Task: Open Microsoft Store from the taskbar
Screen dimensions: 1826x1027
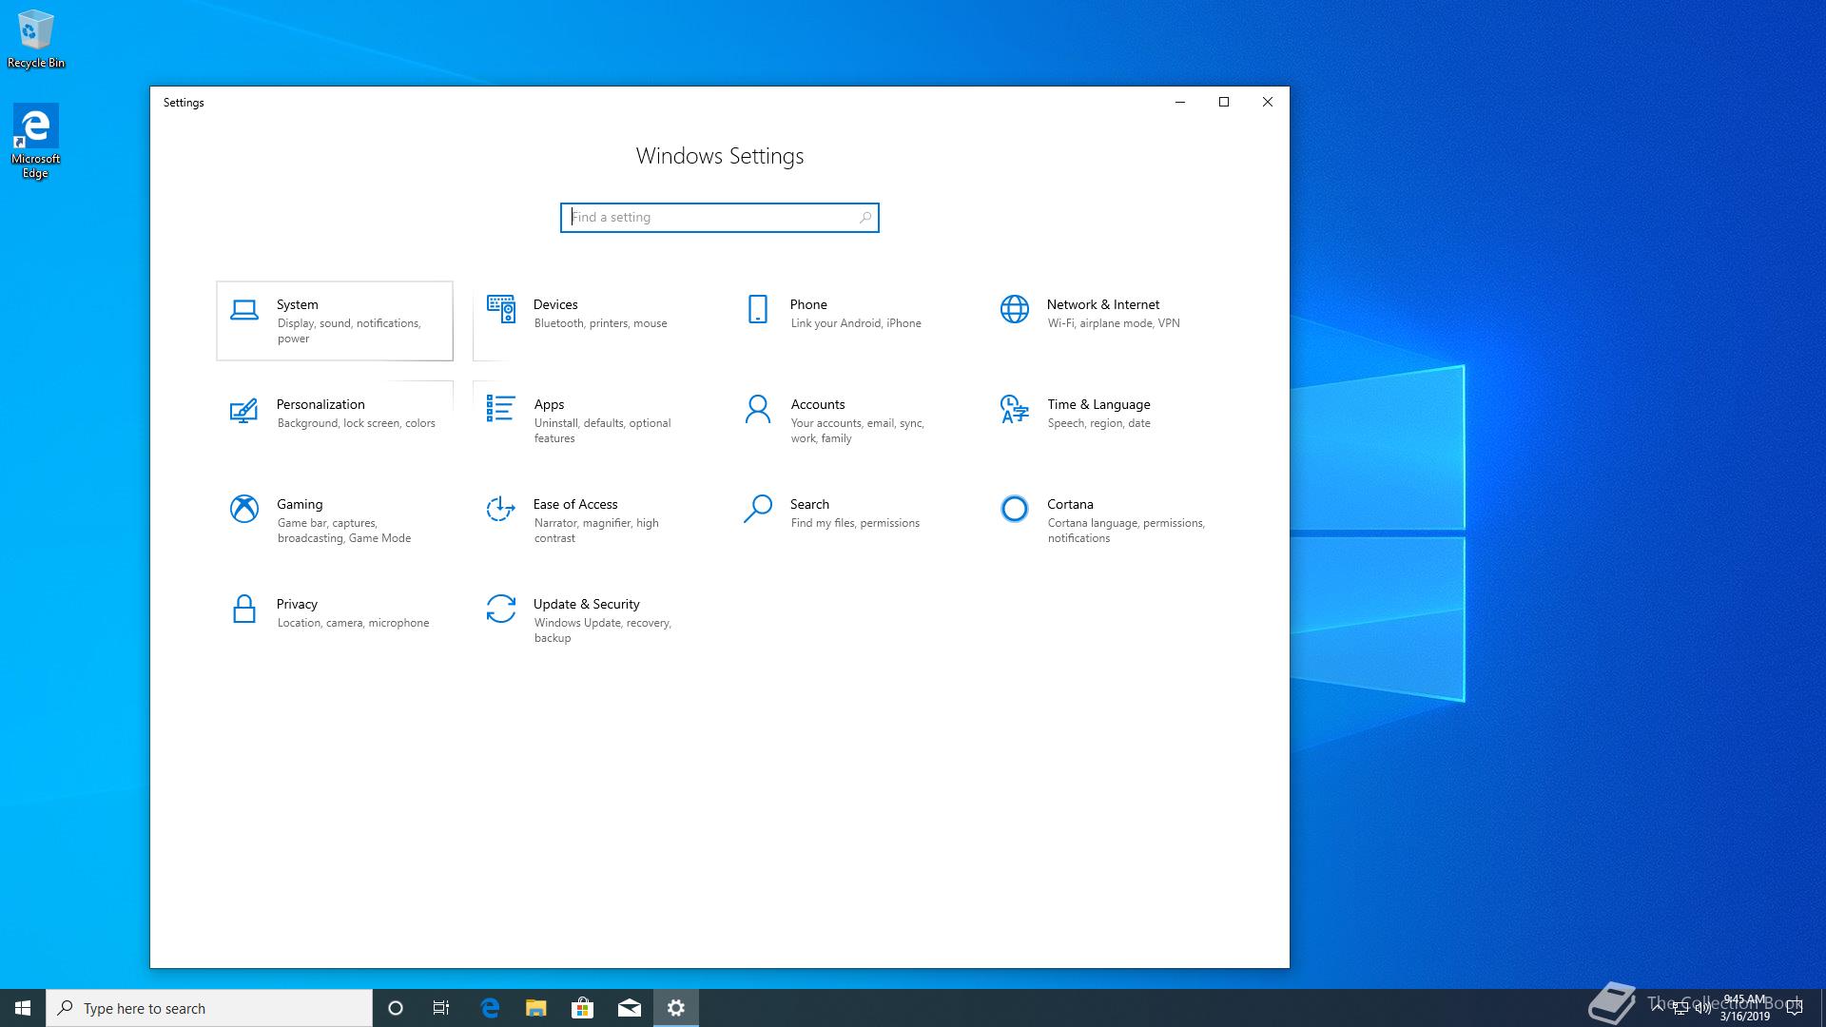Action: click(582, 1008)
